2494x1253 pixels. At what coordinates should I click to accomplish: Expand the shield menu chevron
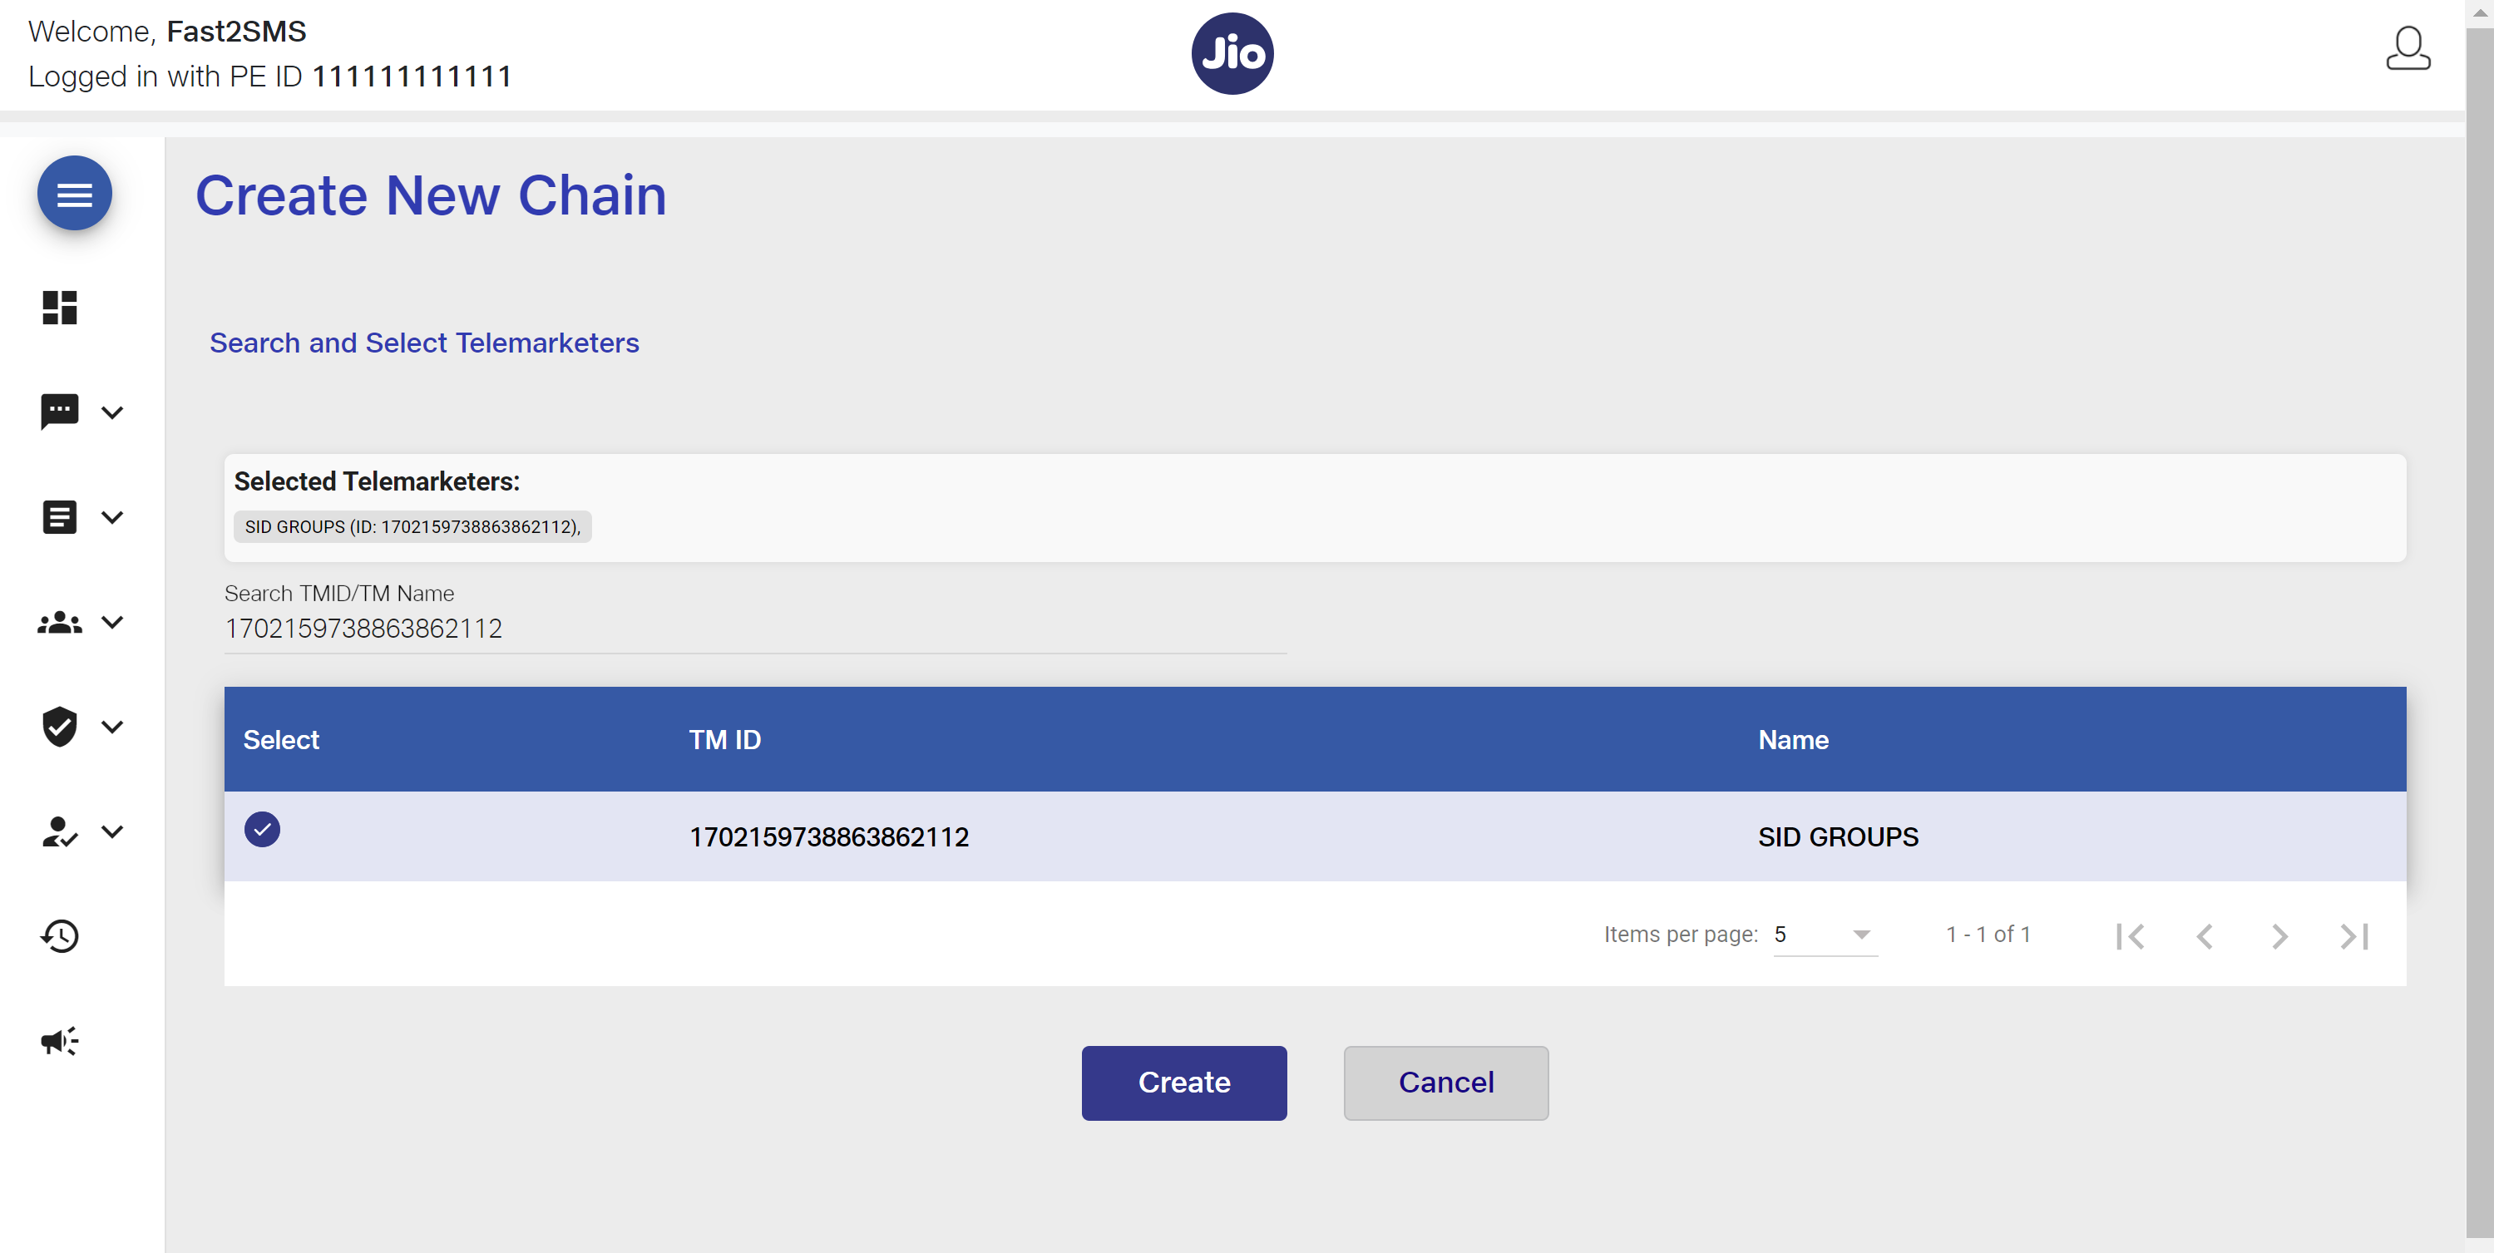pyautogui.click(x=112, y=728)
